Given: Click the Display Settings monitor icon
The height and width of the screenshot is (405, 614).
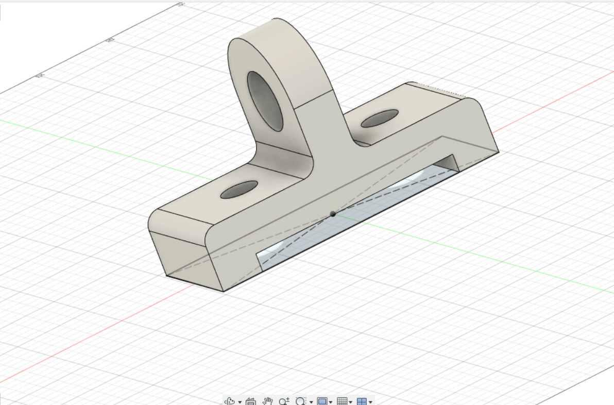Looking at the screenshot, I should click(x=322, y=401).
